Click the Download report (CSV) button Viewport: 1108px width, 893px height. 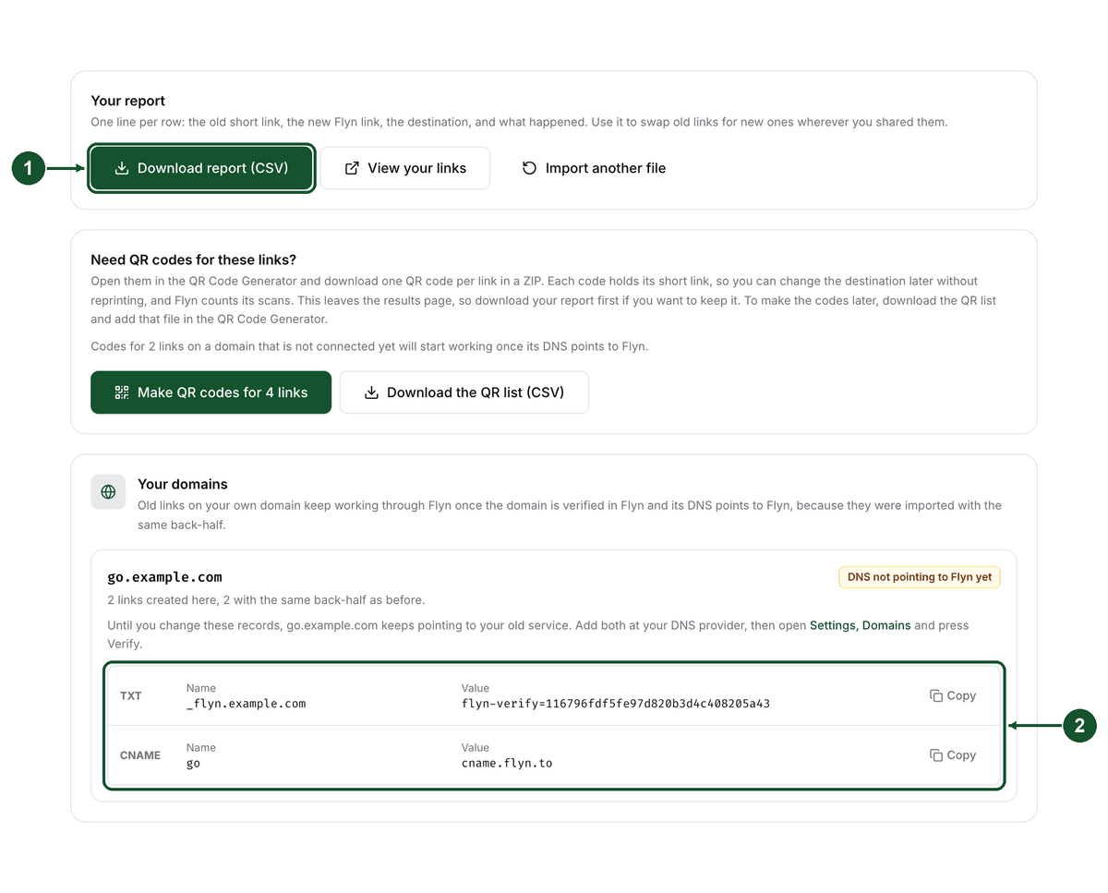click(x=201, y=168)
